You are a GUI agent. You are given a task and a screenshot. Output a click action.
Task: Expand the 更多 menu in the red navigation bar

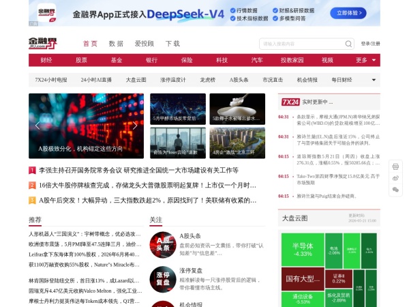[x=366, y=60]
